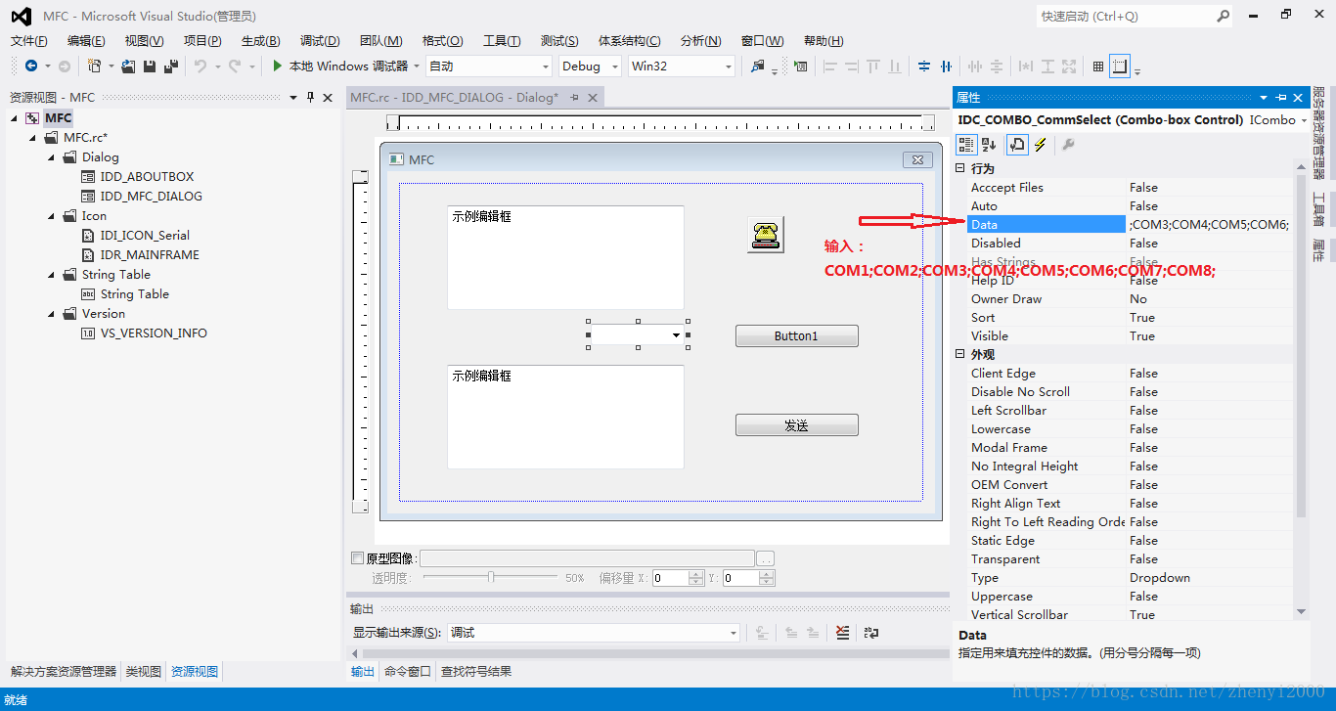Image resolution: width=1336 pixels, height=711 pixels.
Task: Click the 发送 button in the dialog
Action: pos(796,425)
